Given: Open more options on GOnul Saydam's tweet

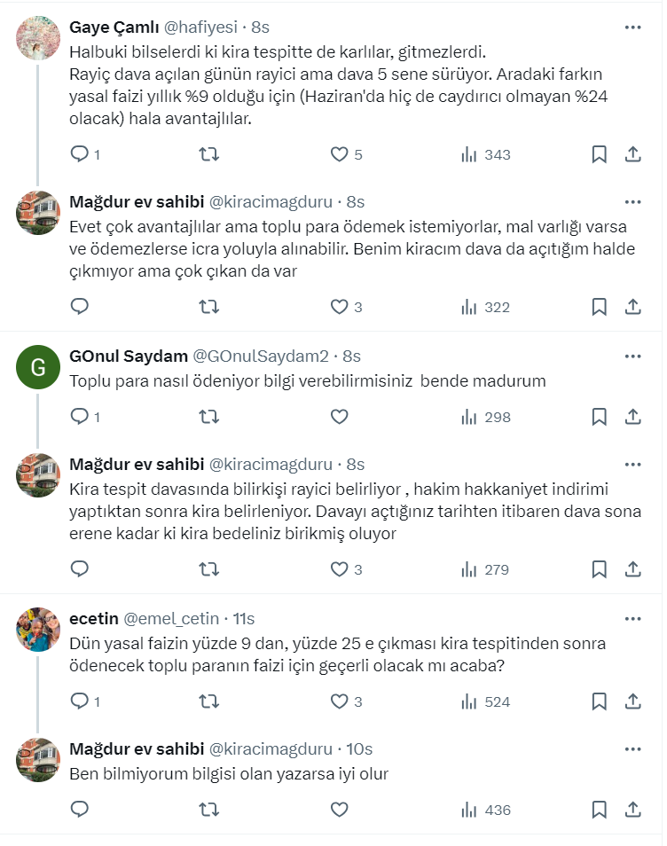Looking at the screenshot, I should [632, 356].
